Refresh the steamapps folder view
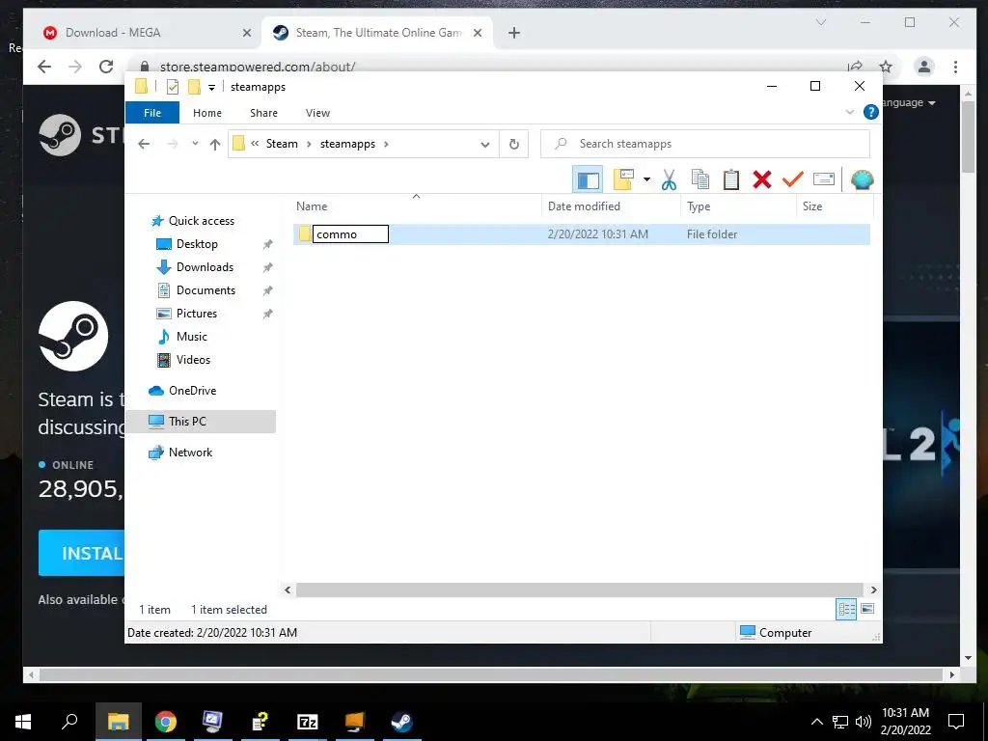This screenshot has height=741, width=988. [x=513, y=145]
